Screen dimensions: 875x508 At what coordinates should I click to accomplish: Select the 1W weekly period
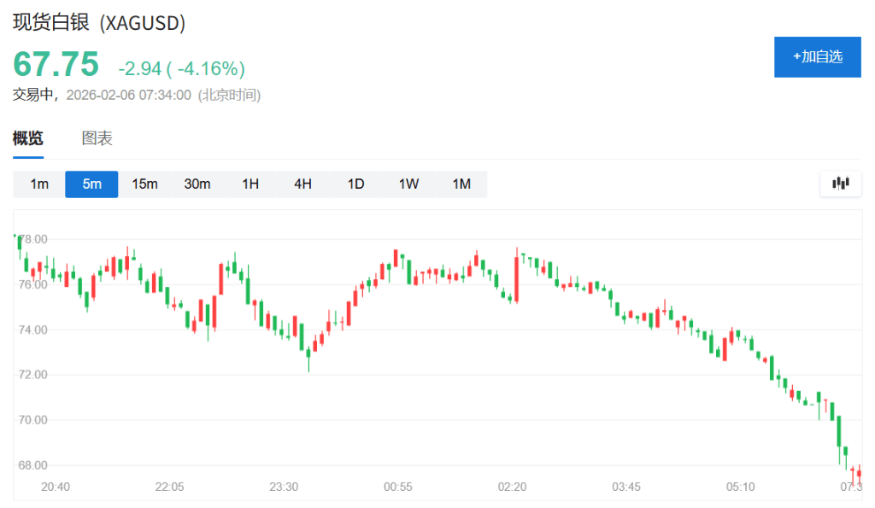408,184
